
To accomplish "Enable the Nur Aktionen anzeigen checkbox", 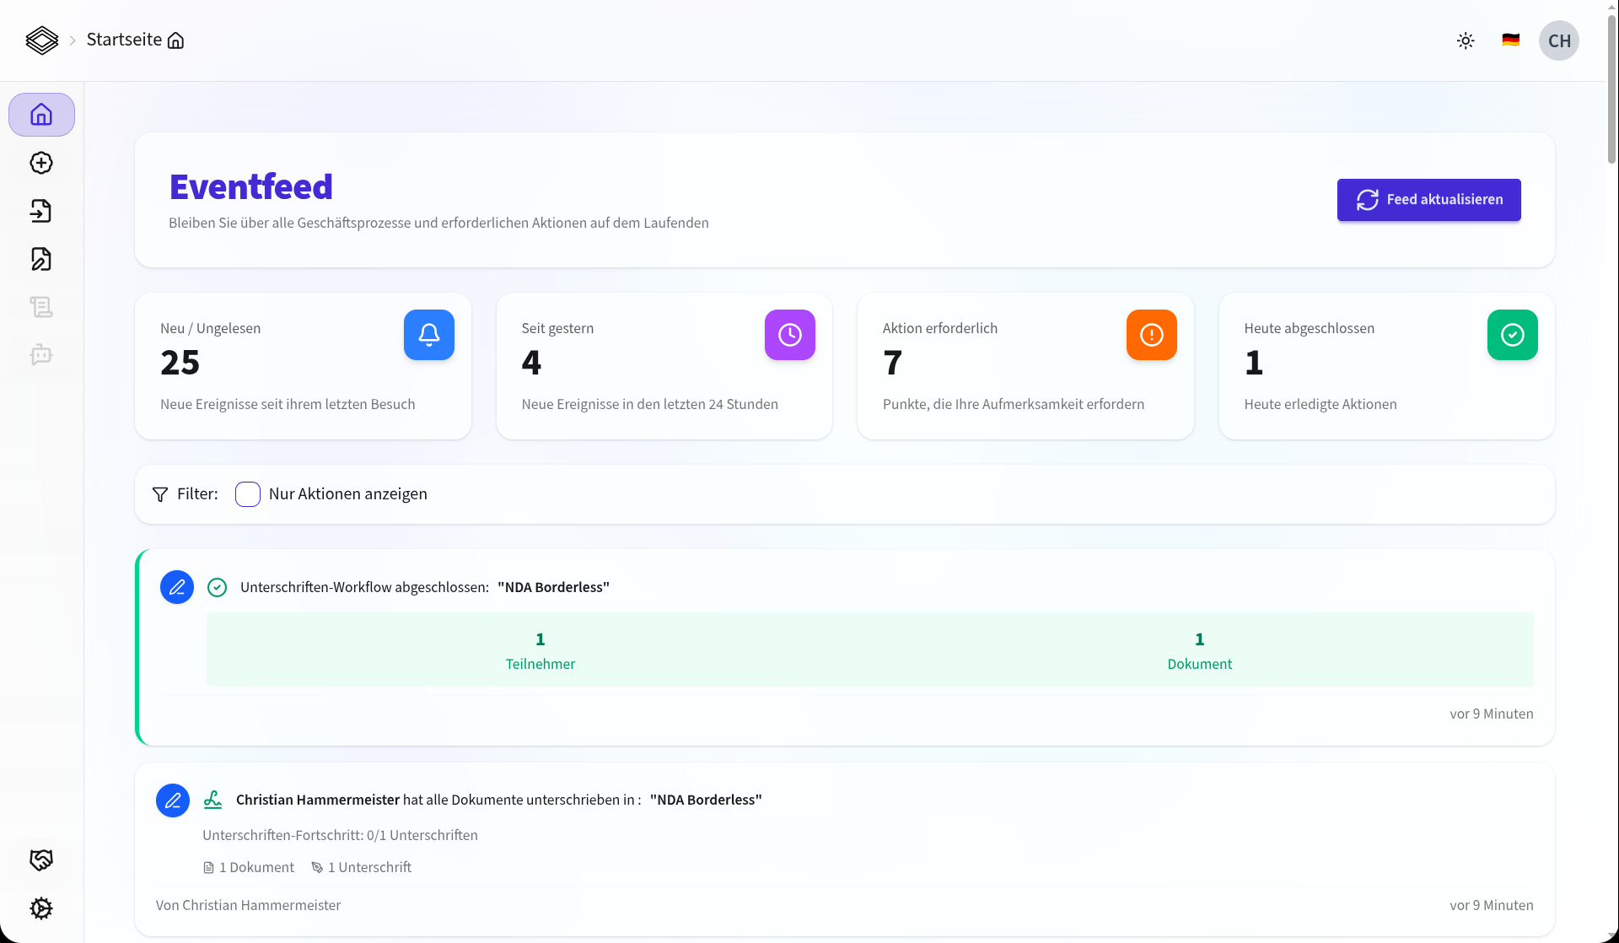I will [x=247, y=494].
